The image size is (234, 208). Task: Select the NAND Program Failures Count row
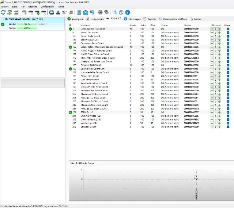pyautogui.click(x=151, y=51)
